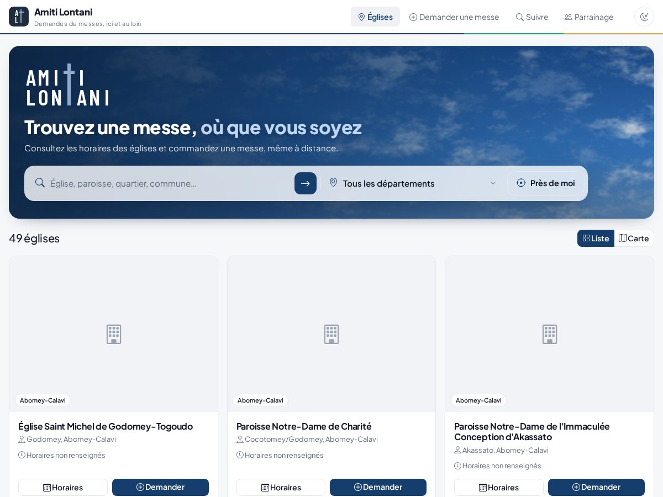
Task: Click Demander for Immaculée Conception d'Akassato
Action: click(x=596, y=487)
